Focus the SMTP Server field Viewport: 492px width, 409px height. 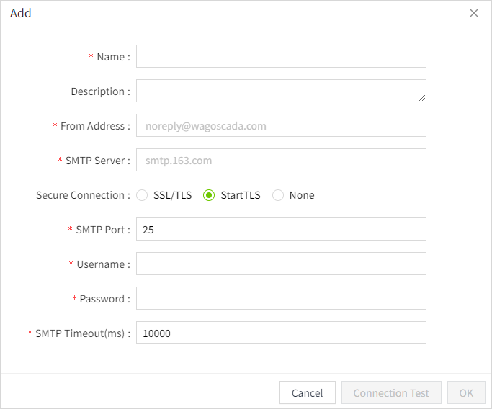point(281,160)
